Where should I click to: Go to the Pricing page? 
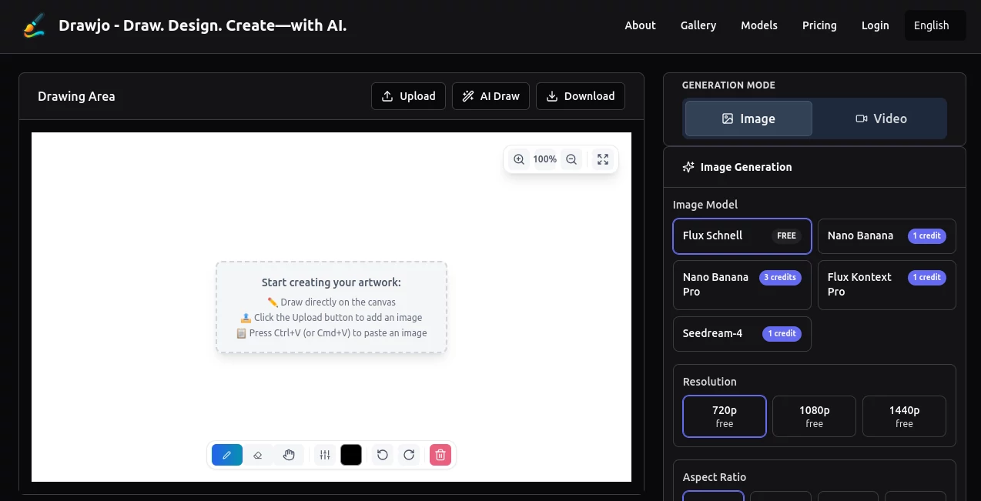click(x=819, y=25)
